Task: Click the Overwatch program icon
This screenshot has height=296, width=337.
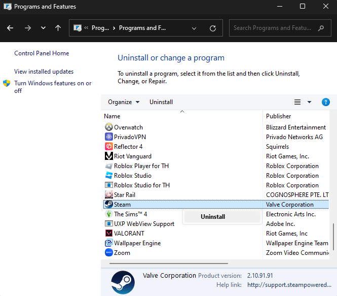Action: (108, 127)
